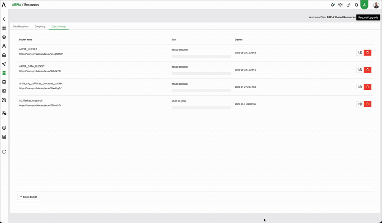The height and width of the screenshot is (223, 382).
Task: Click the 50.00 GB size value
Action: coord(179,101)
